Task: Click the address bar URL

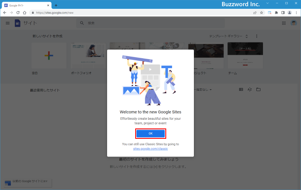Action: (x=55, y=13)
